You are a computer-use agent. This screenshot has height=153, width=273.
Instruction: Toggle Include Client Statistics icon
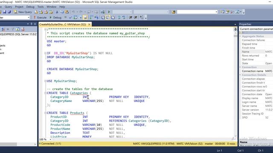[96, 17]
